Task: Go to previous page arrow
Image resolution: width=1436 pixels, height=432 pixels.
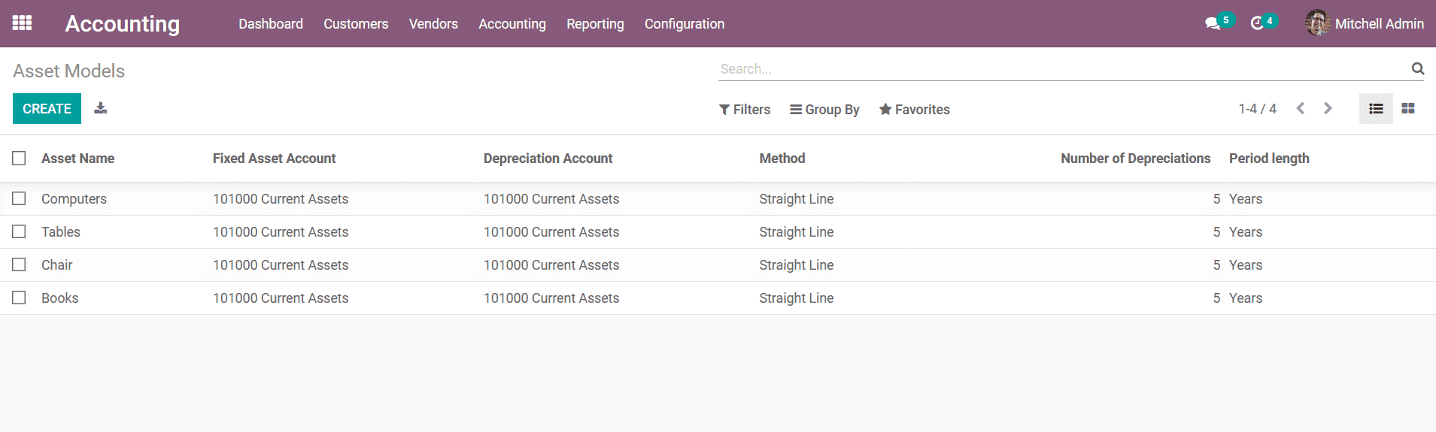Action: (x=1301, y=108)
